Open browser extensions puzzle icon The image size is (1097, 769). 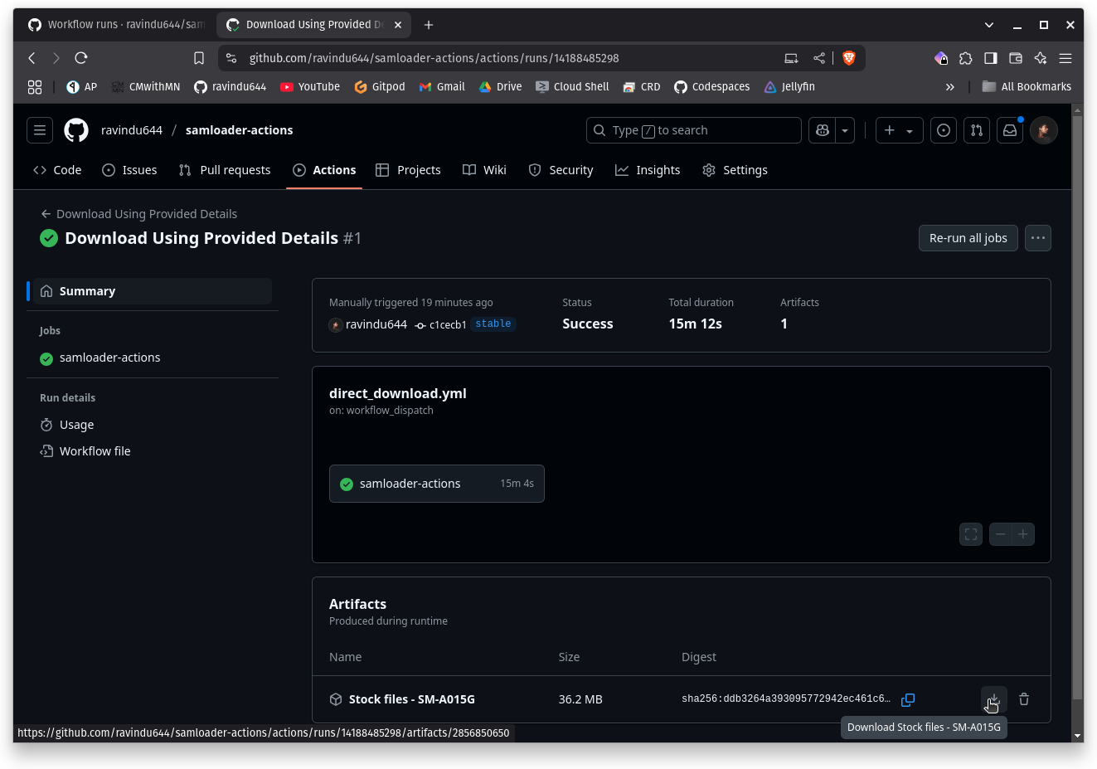(966, 58)
